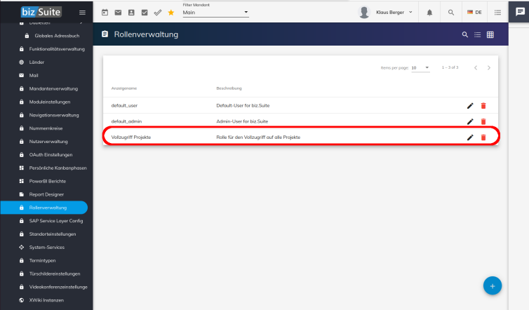Open Nutzerverwaltung in sidebar
This screenshot has height=310, width=529.
click(x=48, y=142)
